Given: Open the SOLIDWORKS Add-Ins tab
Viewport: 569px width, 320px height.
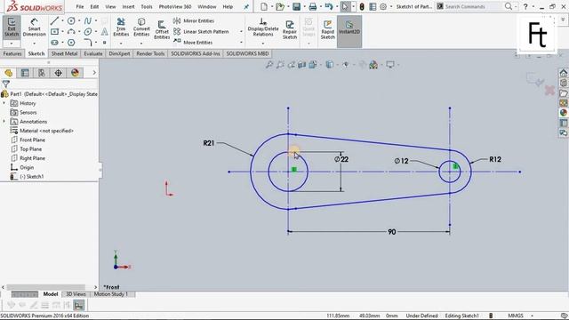Looking at the screenshot, I should [196, 53].
